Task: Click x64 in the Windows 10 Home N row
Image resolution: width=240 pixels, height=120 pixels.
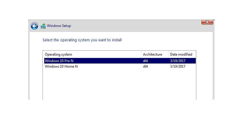Action: tap(145, 66)
